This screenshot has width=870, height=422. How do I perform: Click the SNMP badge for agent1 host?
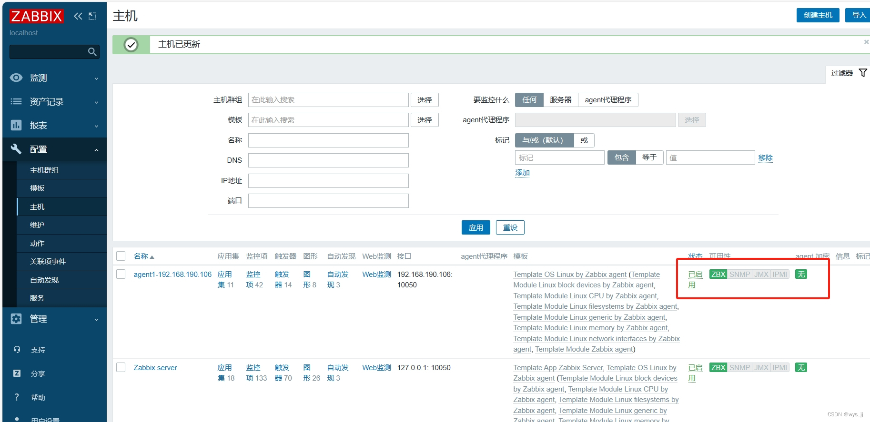pyautogui.click(x=739, y=274)
